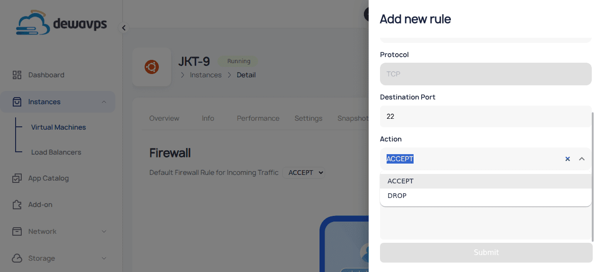The image size is (605, 272).
Task: Click the App Catalog icon
Action: (x=17, y=178)
